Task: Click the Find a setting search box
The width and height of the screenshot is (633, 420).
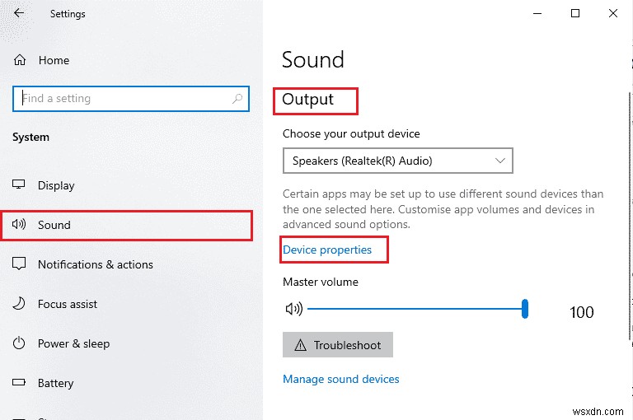Action: tap(124, 98)
